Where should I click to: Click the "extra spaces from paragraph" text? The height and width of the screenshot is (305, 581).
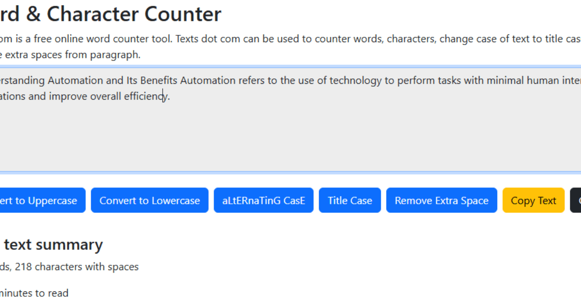point(73,55)
